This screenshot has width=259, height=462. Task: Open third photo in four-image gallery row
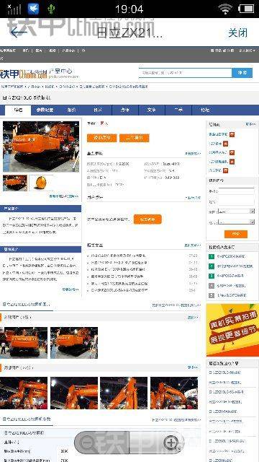[124, 393]
